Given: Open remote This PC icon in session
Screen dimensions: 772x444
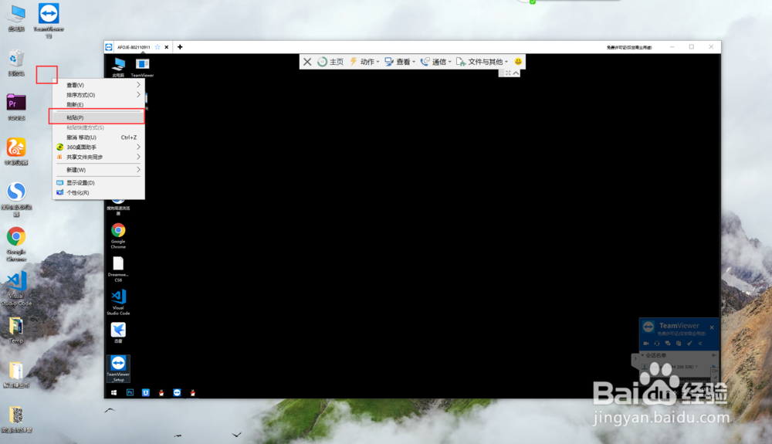Looking at the screenshot, I should pyautogui.click(x=118, y=67).
